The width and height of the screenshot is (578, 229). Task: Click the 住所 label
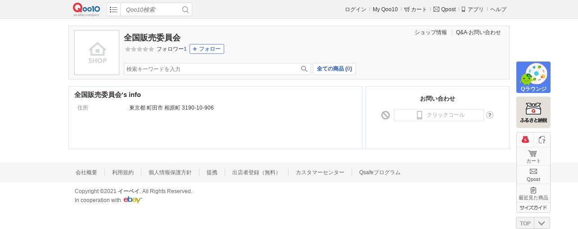tap(83, 108)
